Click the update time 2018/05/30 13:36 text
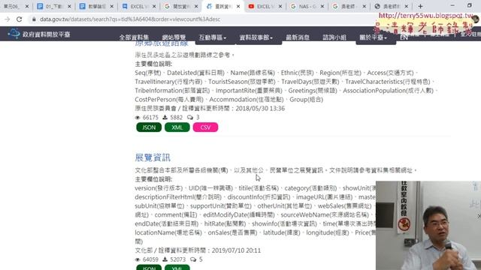This screenshot has height=270, width=481. point(260,108)
